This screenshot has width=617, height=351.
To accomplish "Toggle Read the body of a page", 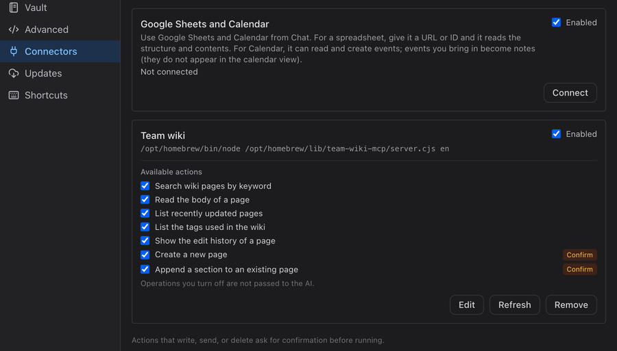I will (x=145, y=200).
